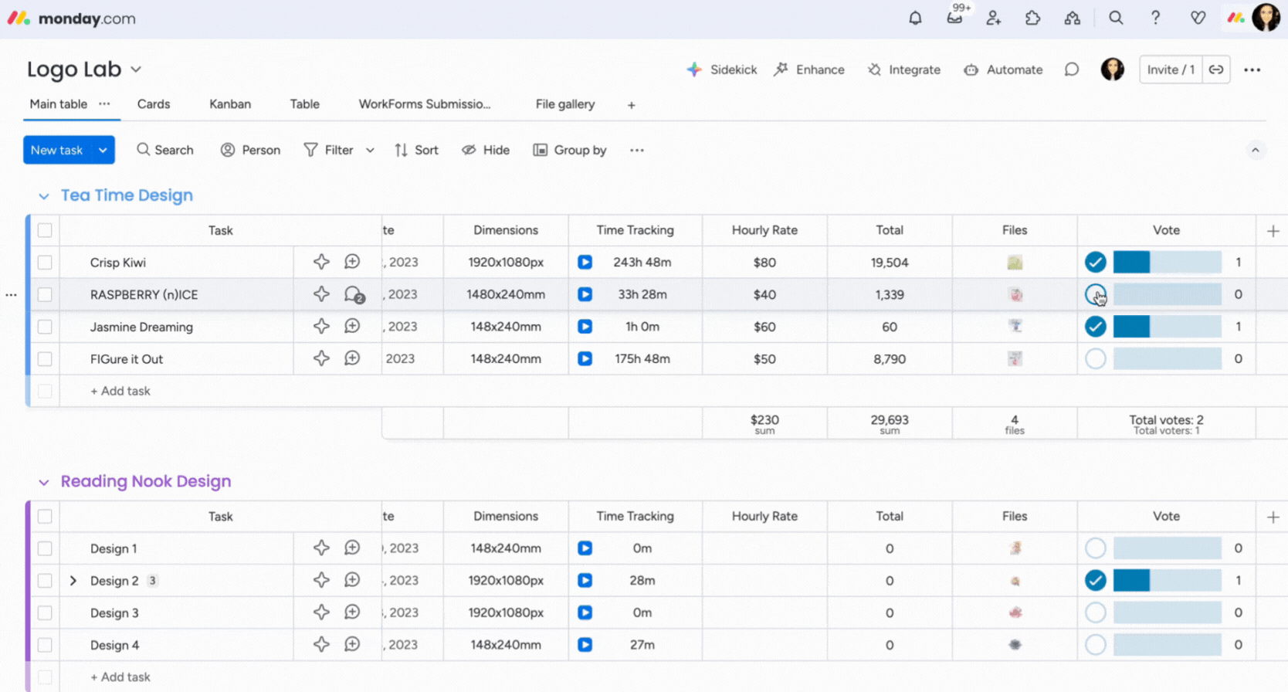Screen dimensions: 1288x692
Task: Switch to the Kanban tab
Action: click(x=230, y=104)
